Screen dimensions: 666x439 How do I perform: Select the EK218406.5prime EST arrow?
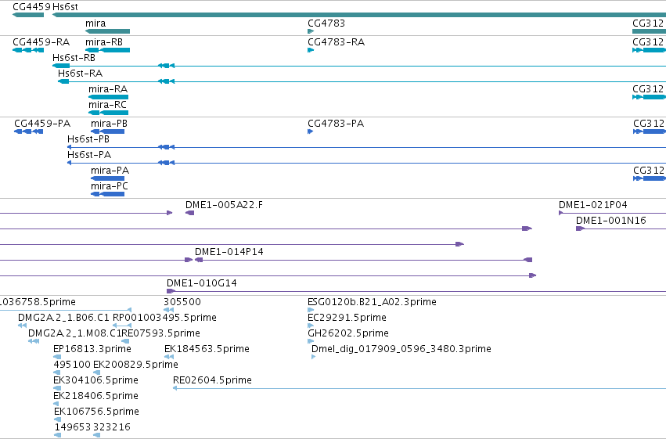point(56,404)
